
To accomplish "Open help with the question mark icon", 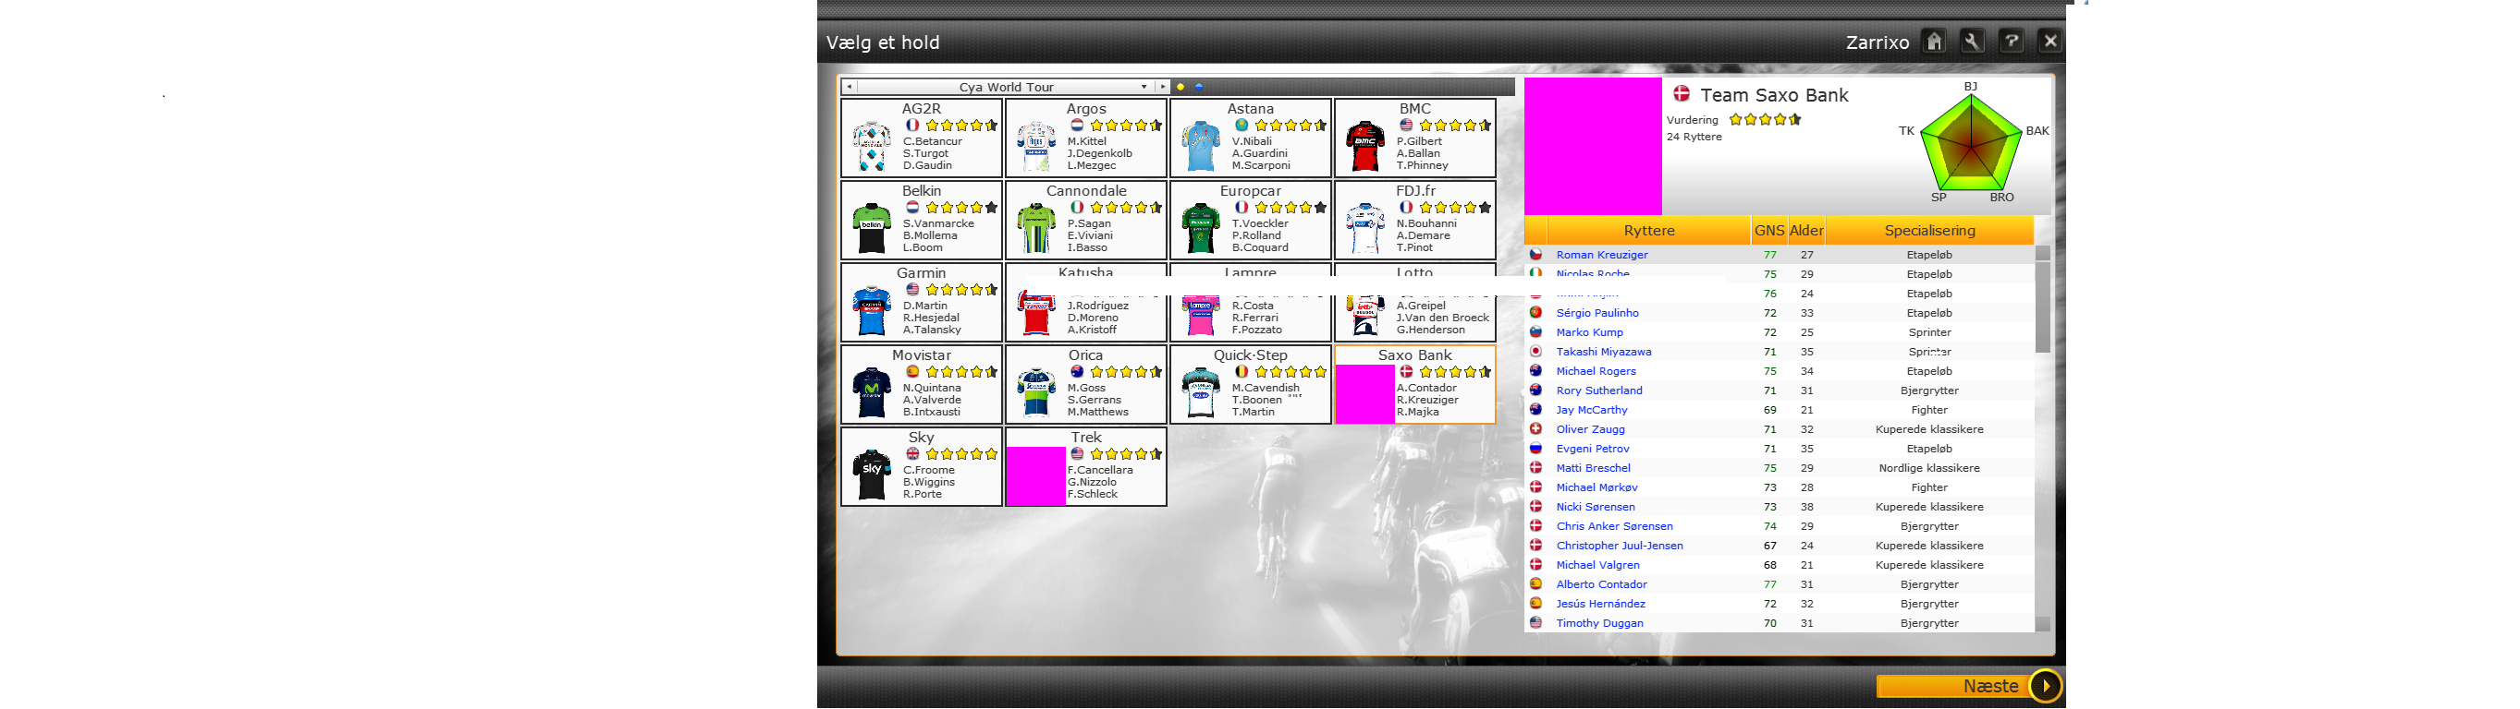I will click(x=2012, y=41).
